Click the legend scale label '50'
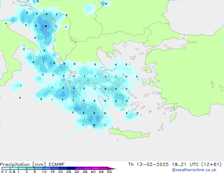The image size is (224, 173). (109, 172)
